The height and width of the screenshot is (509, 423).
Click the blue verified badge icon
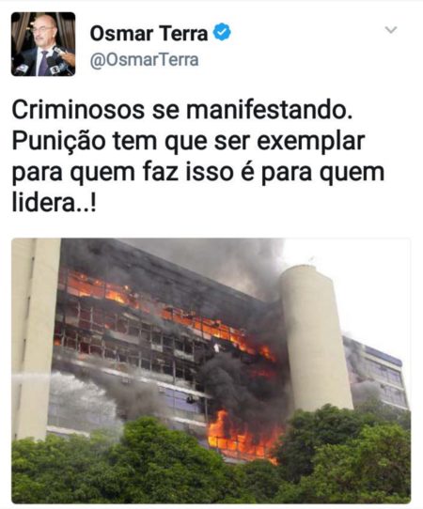point(222,32)
